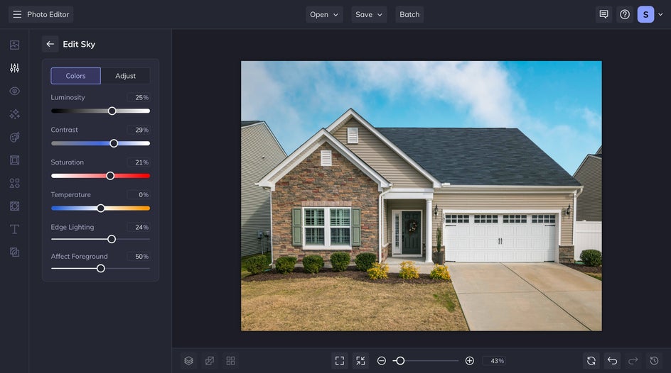Expand the account menu chevron
The height and width of the screenshot is (373, 671).
[x=660, y=14]
